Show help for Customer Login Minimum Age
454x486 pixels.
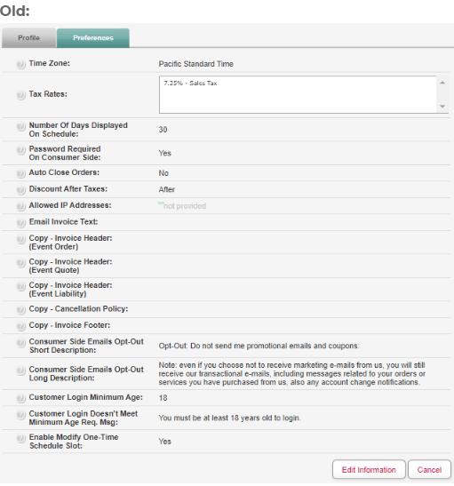(20, 398)
